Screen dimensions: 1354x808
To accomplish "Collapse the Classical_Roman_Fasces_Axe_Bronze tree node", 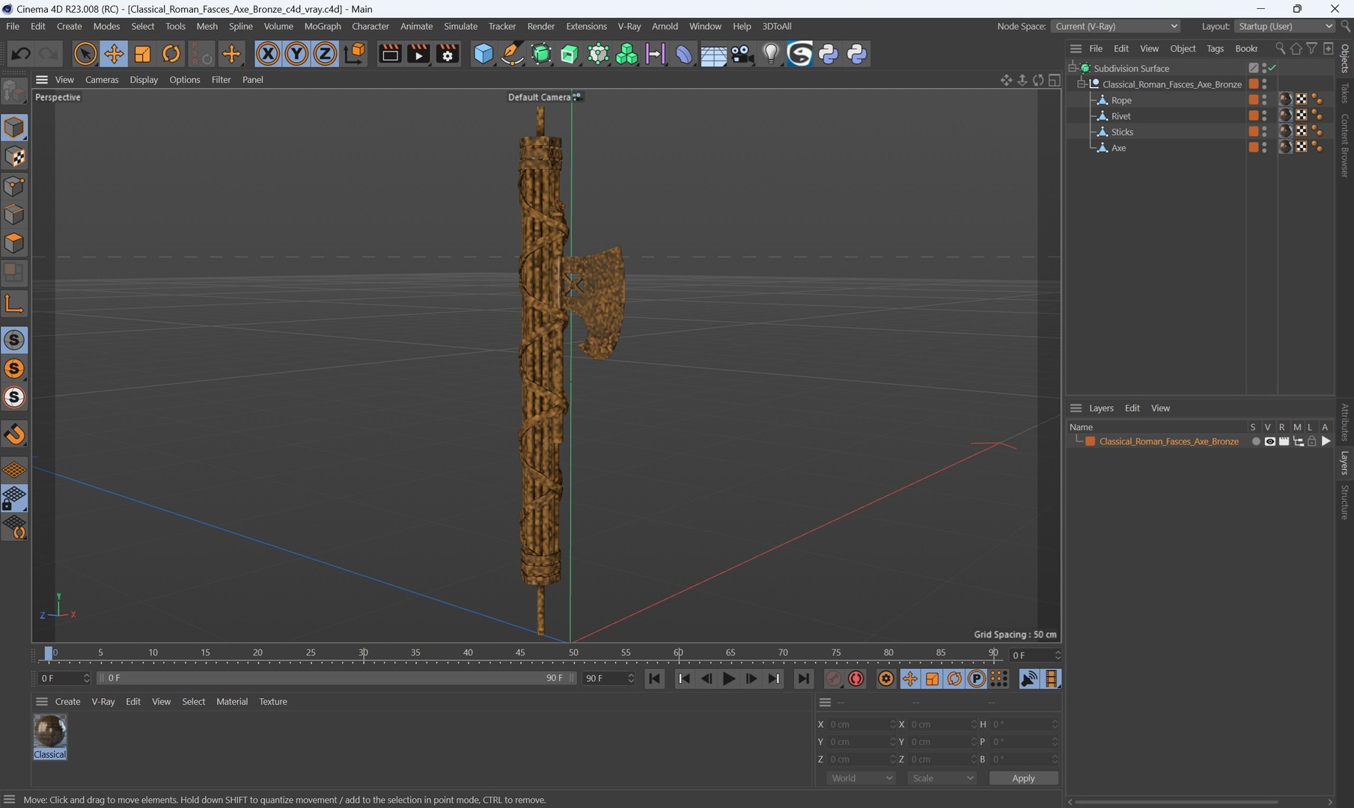I will coord(1082,84).
